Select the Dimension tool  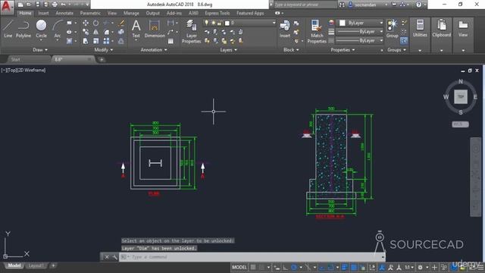(155, 29)
